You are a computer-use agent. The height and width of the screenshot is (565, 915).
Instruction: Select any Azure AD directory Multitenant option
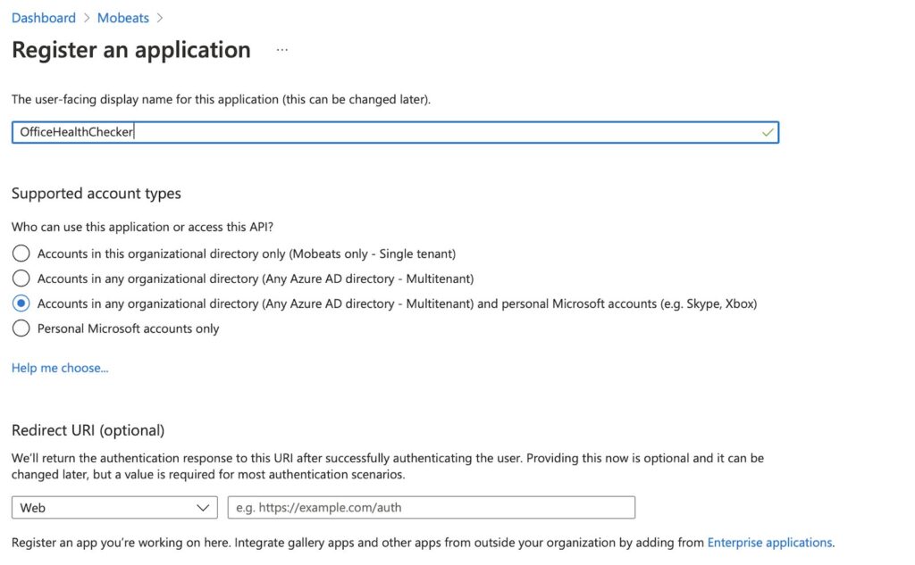[x=21, y=278]
